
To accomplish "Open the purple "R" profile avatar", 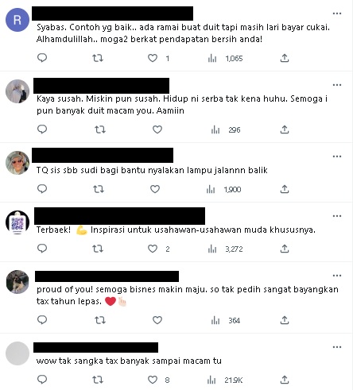I will (17, 20).
